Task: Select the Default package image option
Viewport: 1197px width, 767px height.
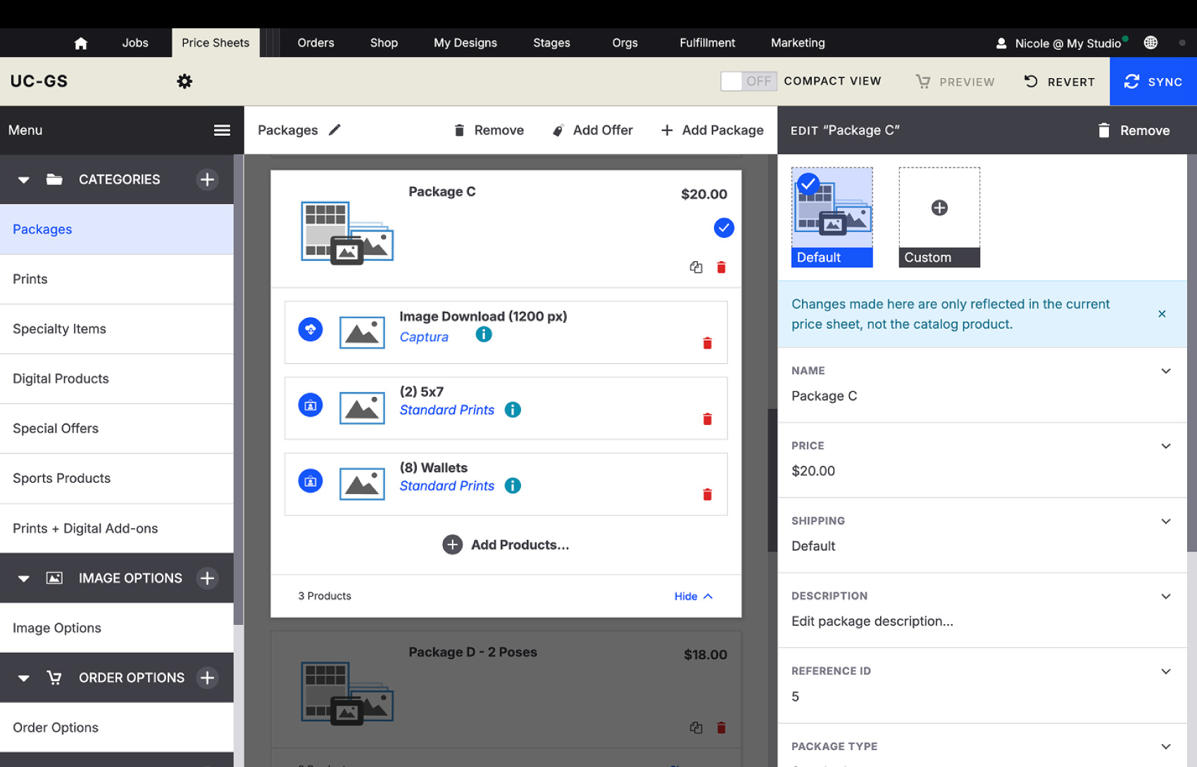Action: click(x=832, y=217)
